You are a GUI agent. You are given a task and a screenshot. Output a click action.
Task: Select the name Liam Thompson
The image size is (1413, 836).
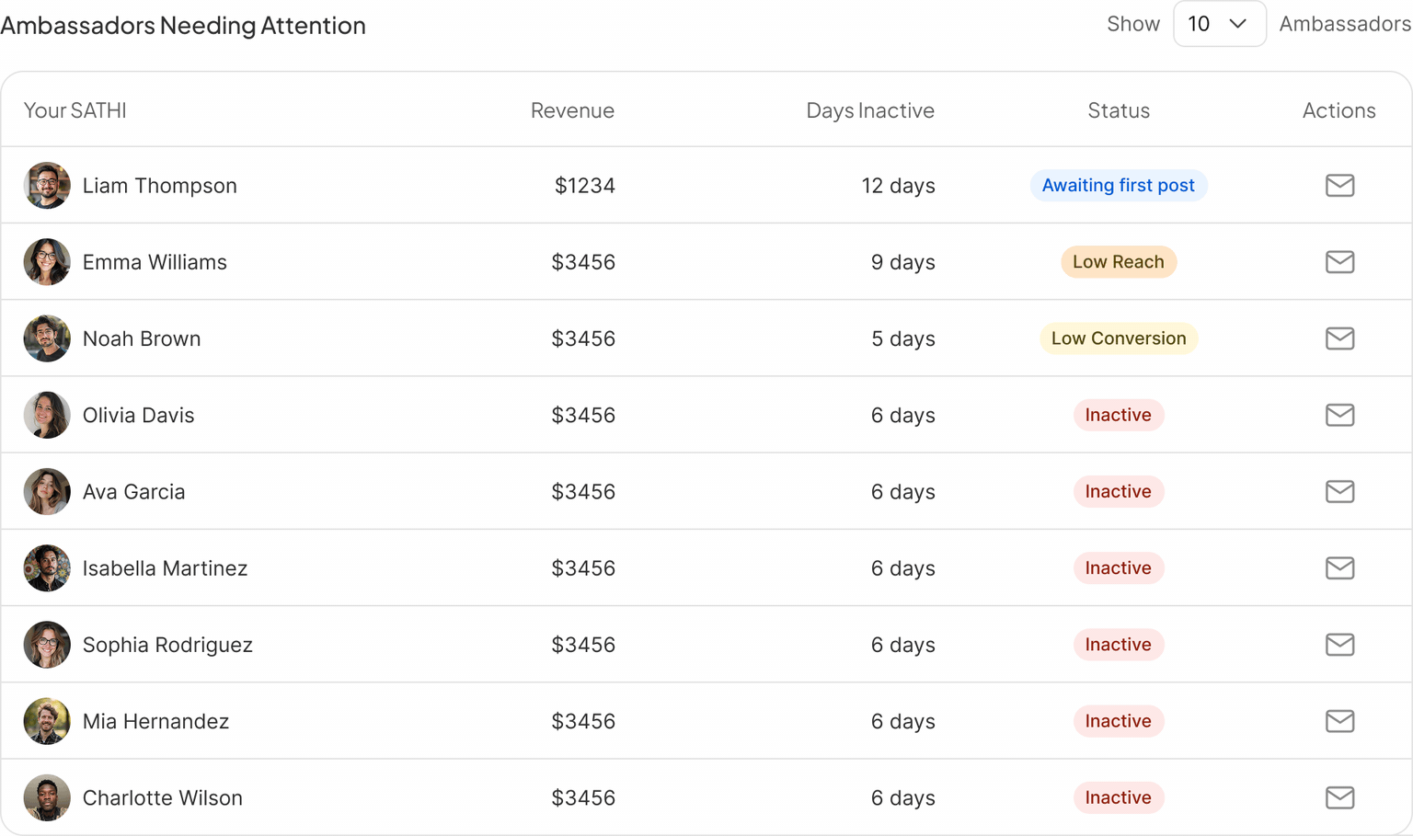[160, 186]
